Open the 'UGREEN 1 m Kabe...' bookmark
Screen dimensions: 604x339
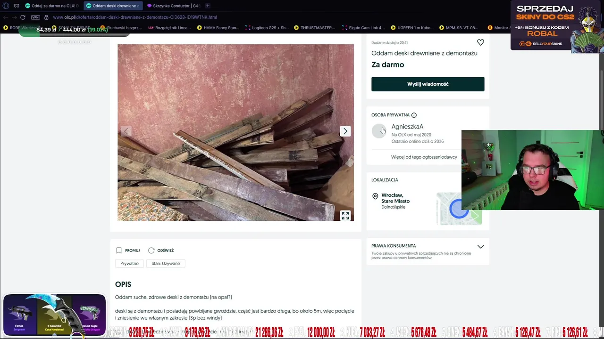(412, 28)
